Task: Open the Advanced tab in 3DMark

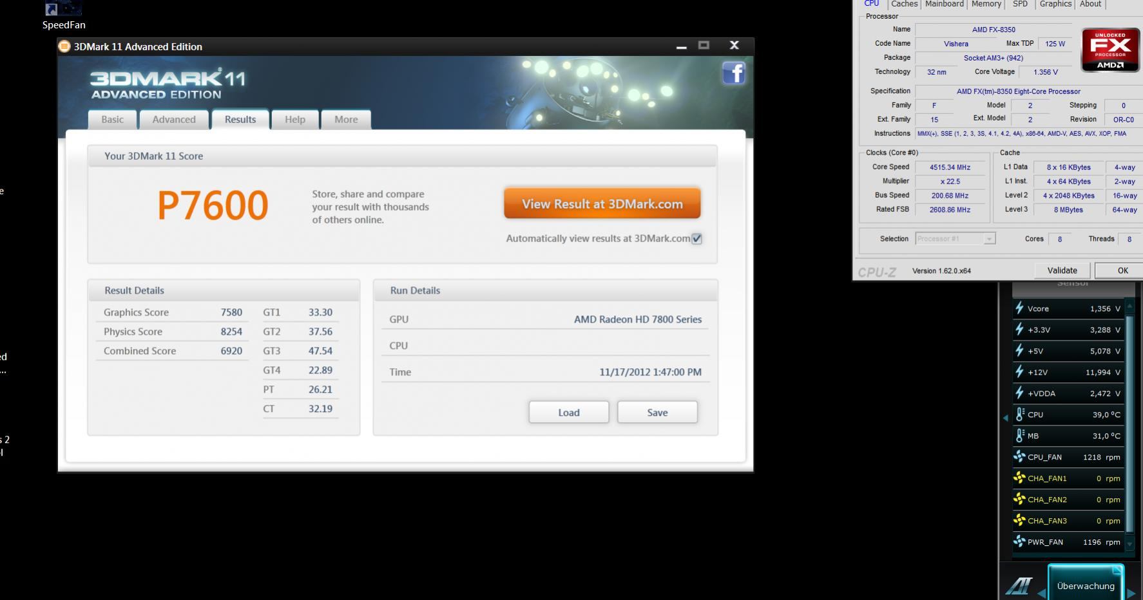Action: [174, 119]
